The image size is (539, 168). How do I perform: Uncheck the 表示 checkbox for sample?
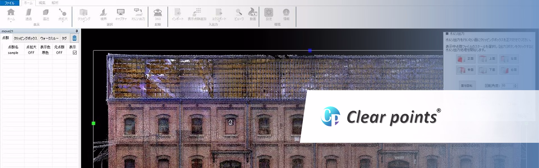click(x=75, y=53)
